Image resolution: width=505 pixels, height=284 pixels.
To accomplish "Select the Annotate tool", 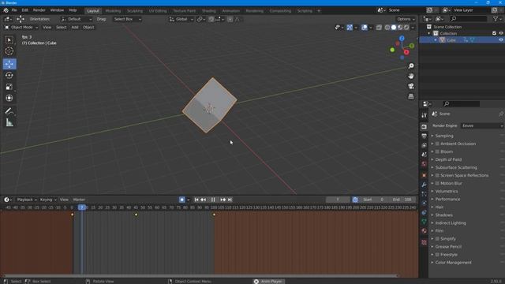I will [9, 111].
